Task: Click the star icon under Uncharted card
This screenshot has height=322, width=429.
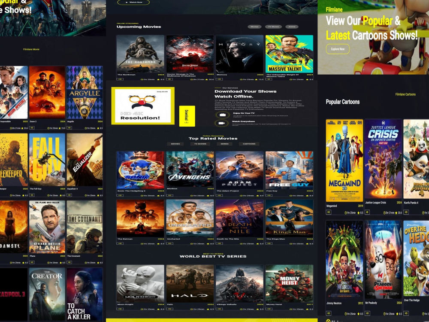Action: 208,243
